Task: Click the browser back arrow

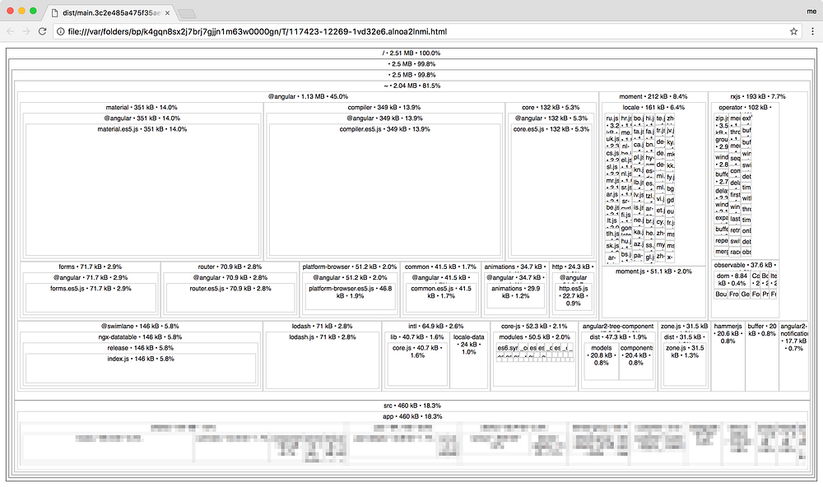Action: tap(11, 31)
